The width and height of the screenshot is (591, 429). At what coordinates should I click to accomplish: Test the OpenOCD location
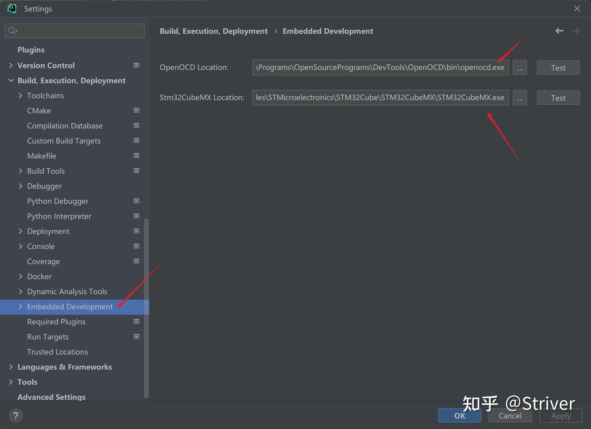point(558,68)
